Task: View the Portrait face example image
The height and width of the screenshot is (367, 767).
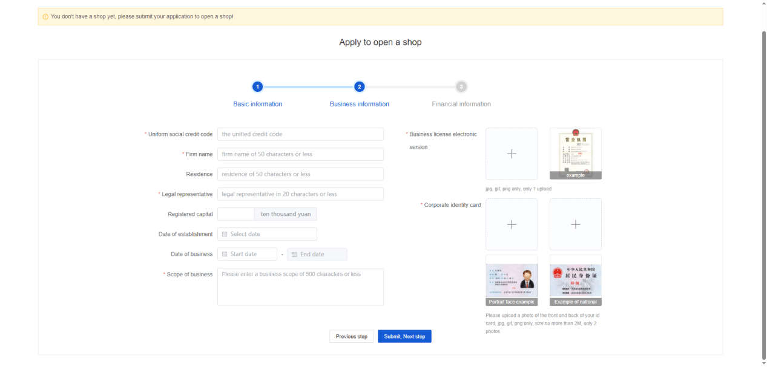Action: (512, 280)
